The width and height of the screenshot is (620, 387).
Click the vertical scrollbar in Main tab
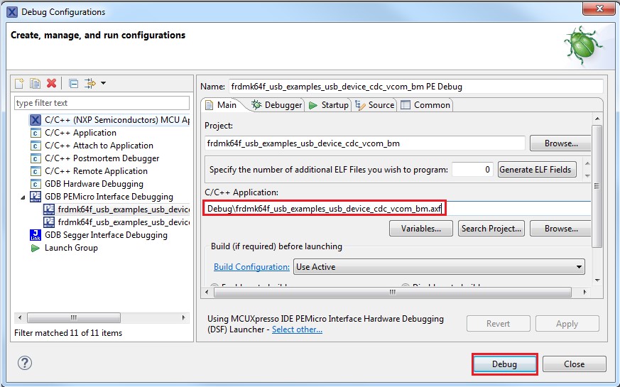tap(597, 186)
